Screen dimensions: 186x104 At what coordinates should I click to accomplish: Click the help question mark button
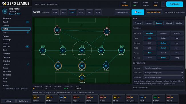click(x=163, y=4)
